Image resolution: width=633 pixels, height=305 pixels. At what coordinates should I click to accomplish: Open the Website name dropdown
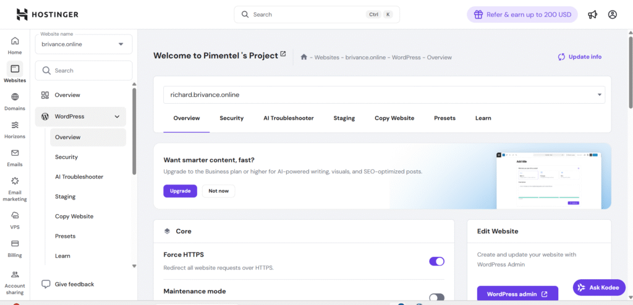pyautogui.click(x=83, y=44)
